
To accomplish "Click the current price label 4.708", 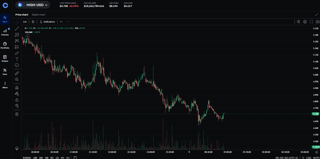I will click(x=316, y=114).
